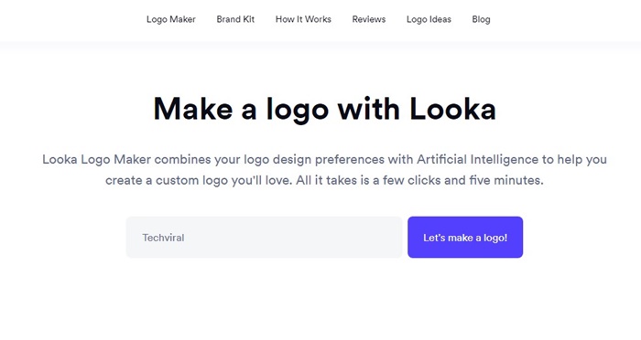Click the Make a logo with Looka heading

(x=324, y=110)
